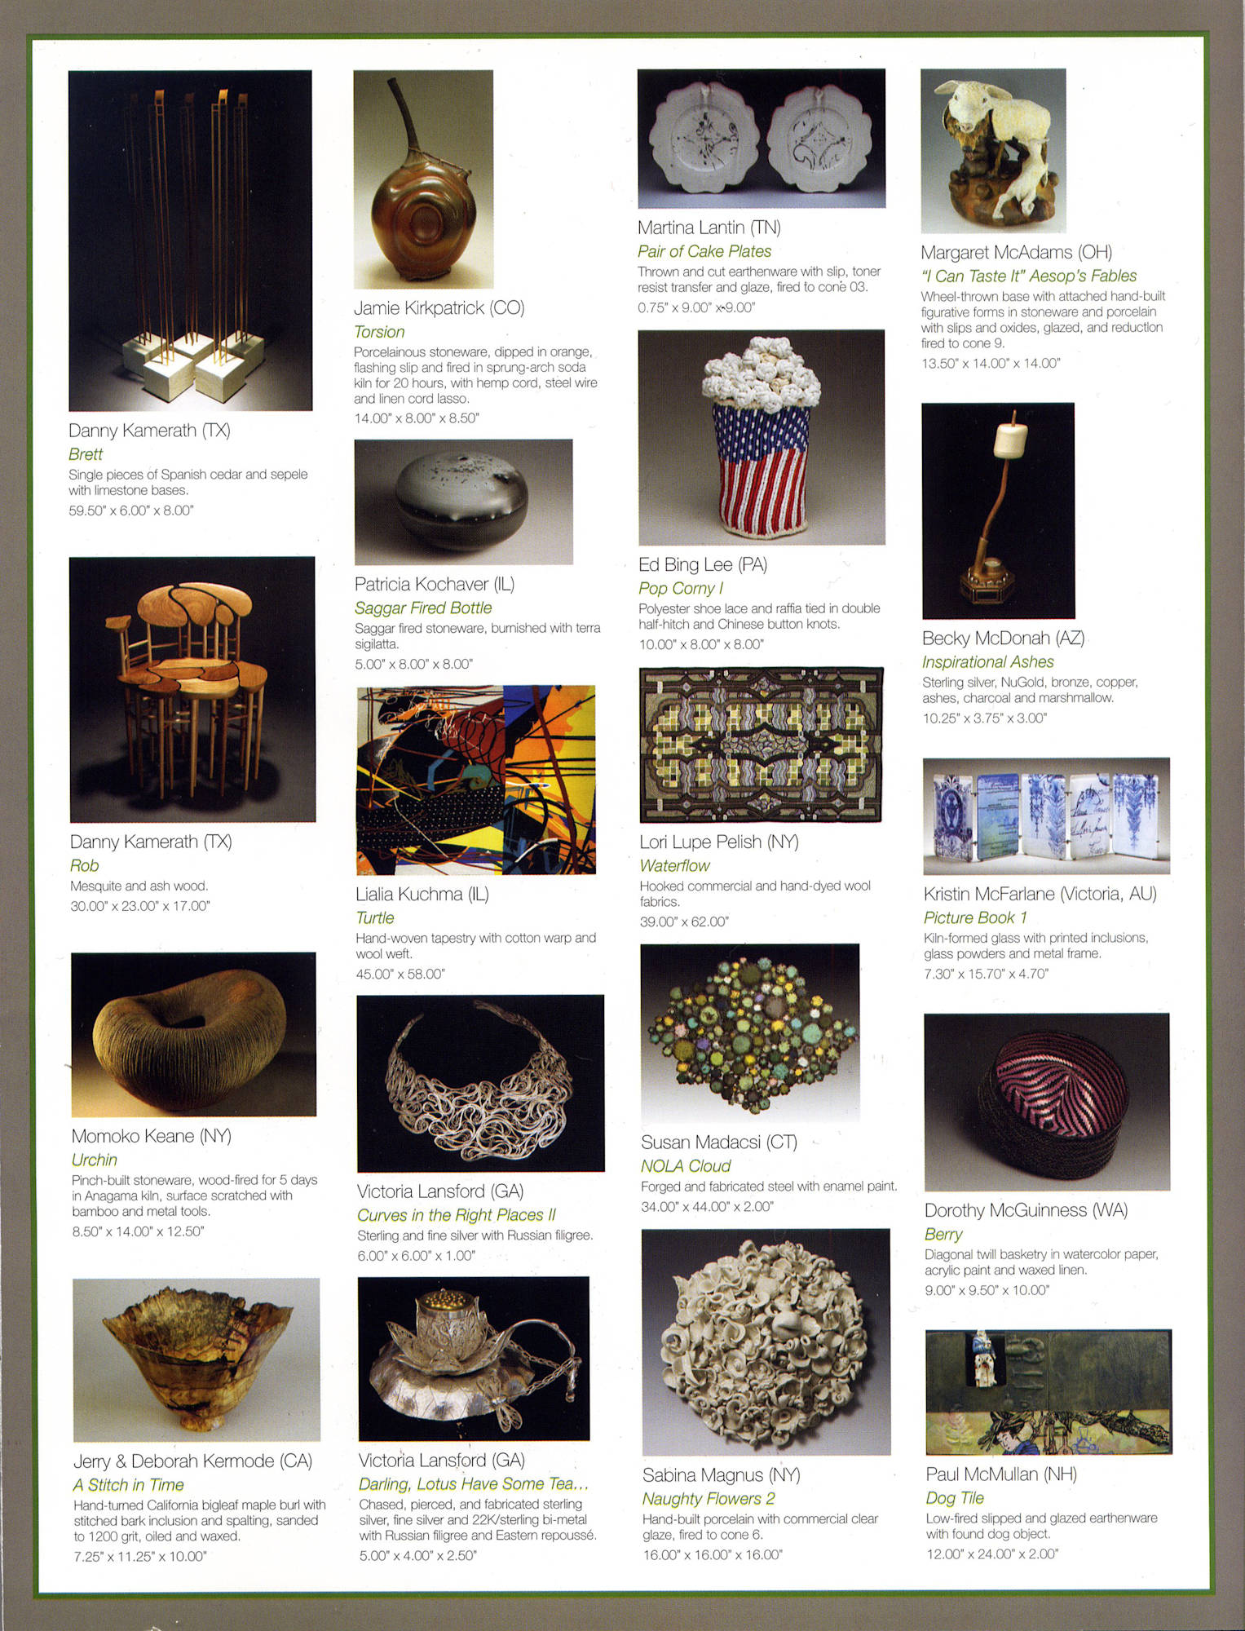Image resolution: width=1245 pixels, height=1631 pixels.
Task: Click artist name Susan Madacsi (CT)
Action: (719, 1142)
